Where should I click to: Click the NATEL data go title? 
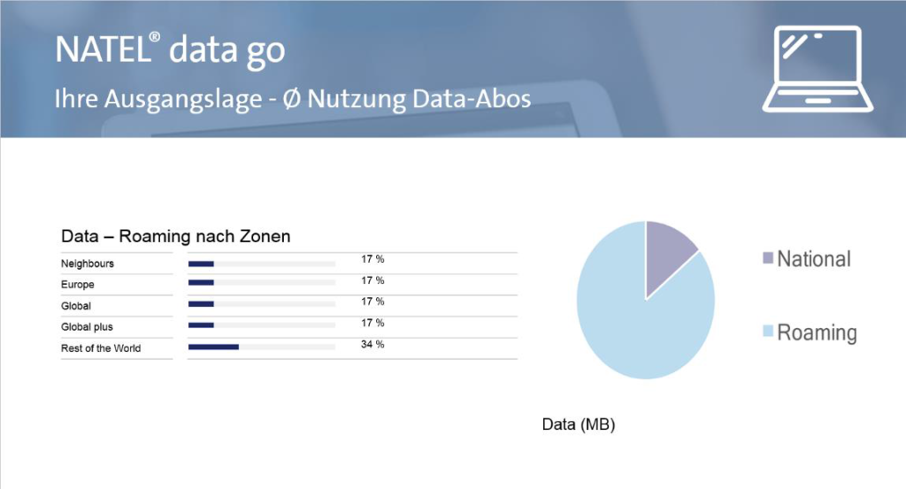coord(171,50)
